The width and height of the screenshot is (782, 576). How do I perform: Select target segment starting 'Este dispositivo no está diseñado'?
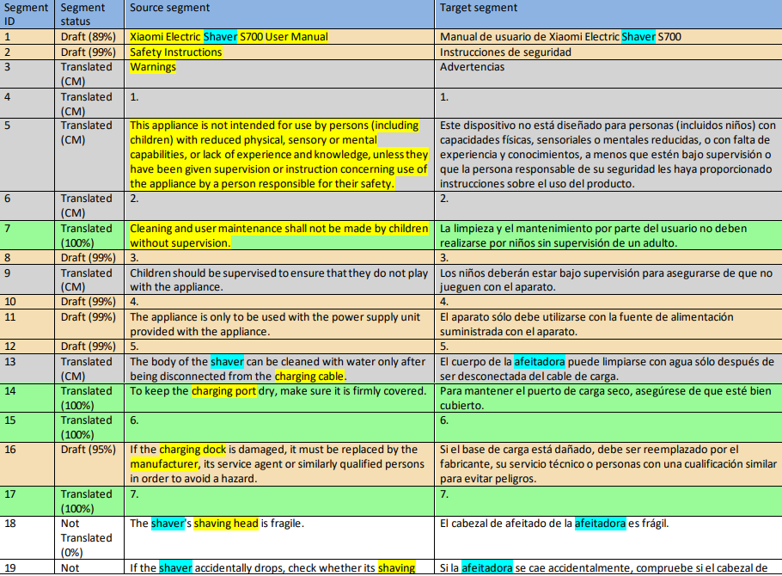point(608,155)
